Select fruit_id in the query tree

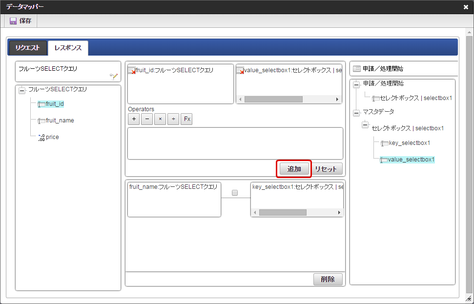55,104
